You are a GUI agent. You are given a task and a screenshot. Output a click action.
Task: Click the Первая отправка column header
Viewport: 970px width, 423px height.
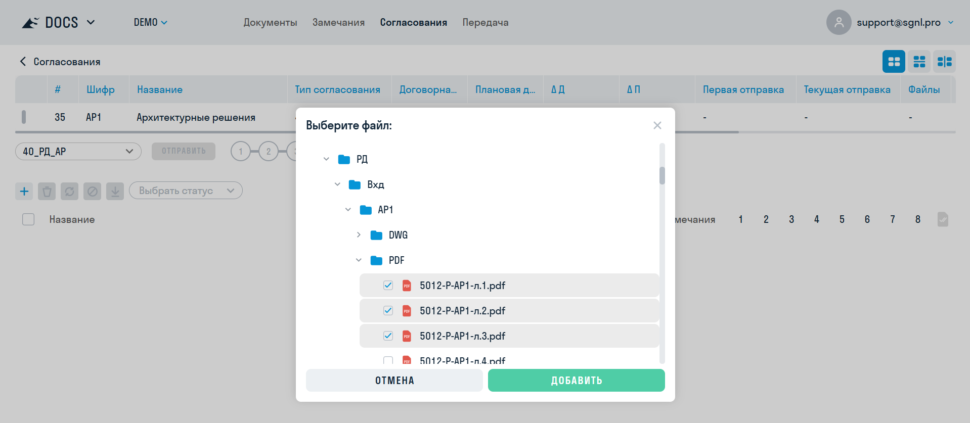coord(743,89)
